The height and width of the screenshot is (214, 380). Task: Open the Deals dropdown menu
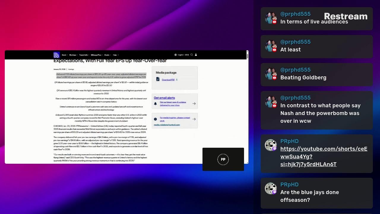point(107,55)
